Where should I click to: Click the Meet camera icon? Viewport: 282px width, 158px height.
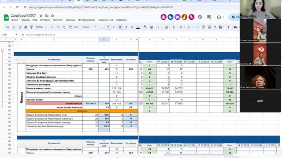tap(219, 17)
